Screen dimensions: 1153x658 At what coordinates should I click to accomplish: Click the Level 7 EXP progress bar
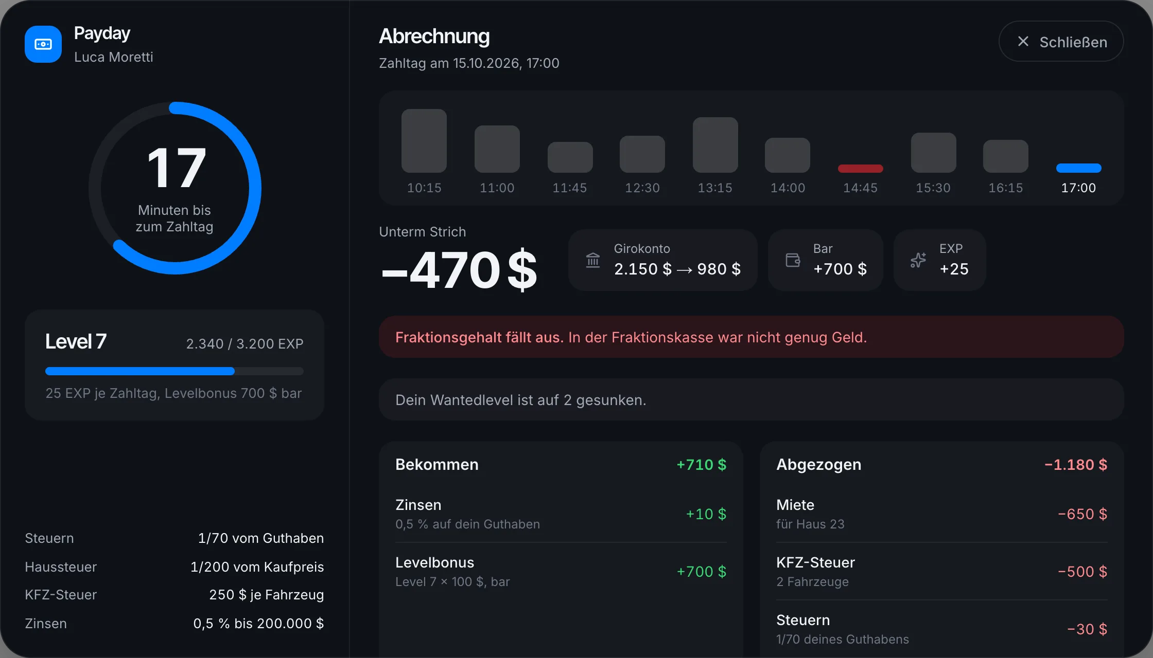(174, 371)
